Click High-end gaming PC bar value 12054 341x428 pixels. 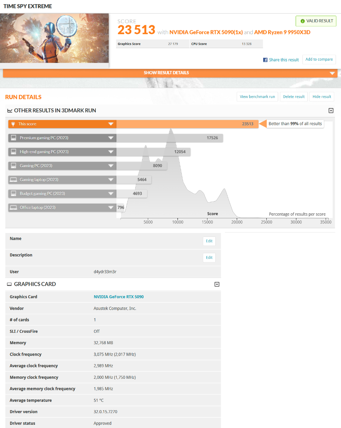(x=180, y=152)
